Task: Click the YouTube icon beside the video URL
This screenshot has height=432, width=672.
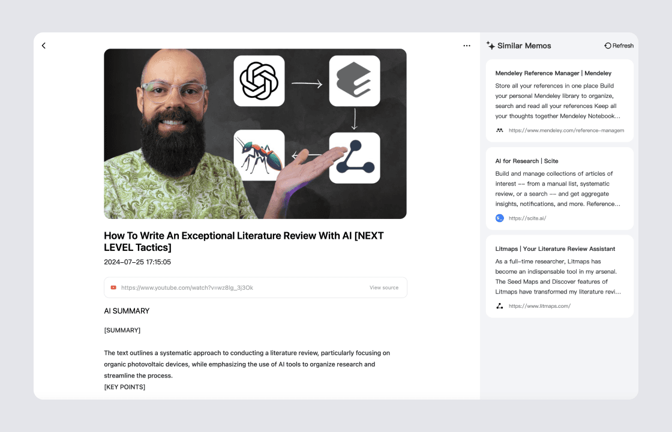Action: (x=113, y=287)
